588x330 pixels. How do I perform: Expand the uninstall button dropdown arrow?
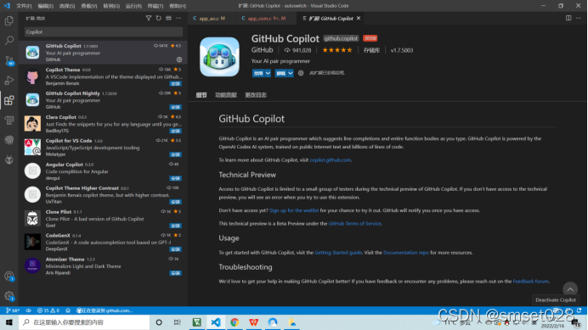(291, 73)
